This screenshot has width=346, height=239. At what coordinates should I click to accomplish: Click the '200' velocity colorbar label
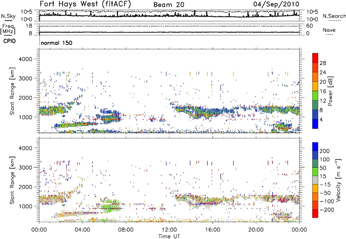[325, 151]
